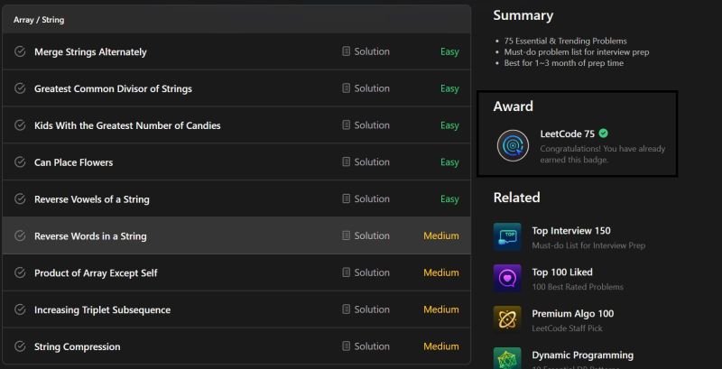Screen dimensions: 722x369
Task: Open the LeetCode 75 badge icon
Action: tap(513, 145)
